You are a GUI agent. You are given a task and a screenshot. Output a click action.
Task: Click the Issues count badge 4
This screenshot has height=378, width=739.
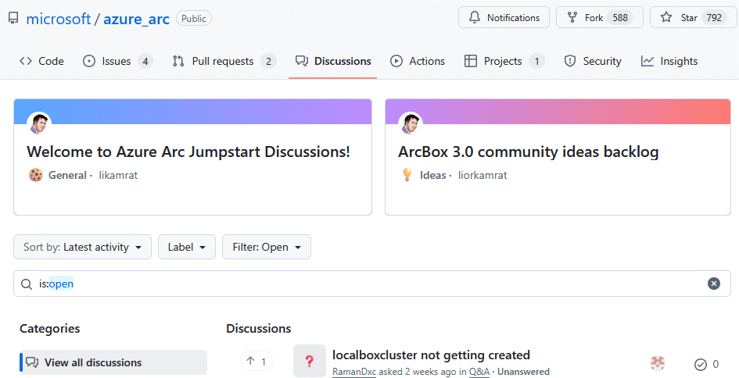tap(145, 61)
